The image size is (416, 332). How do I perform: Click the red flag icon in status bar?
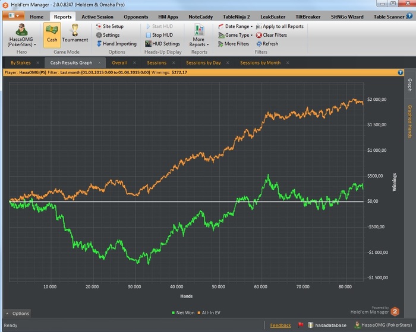301,325
